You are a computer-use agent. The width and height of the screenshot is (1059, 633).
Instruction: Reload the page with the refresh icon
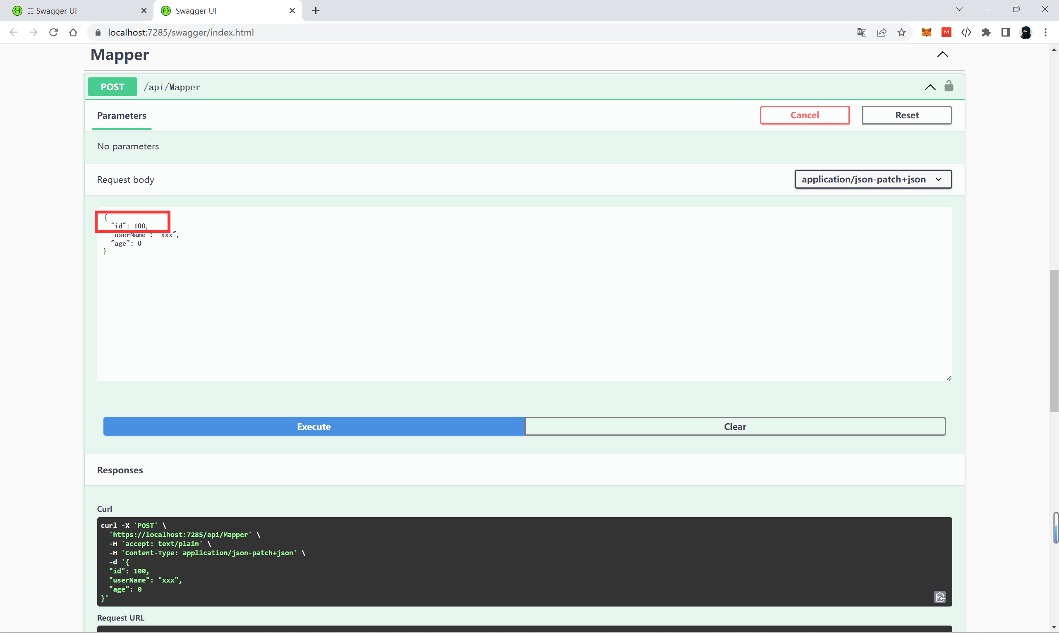[x=53, y=32]
